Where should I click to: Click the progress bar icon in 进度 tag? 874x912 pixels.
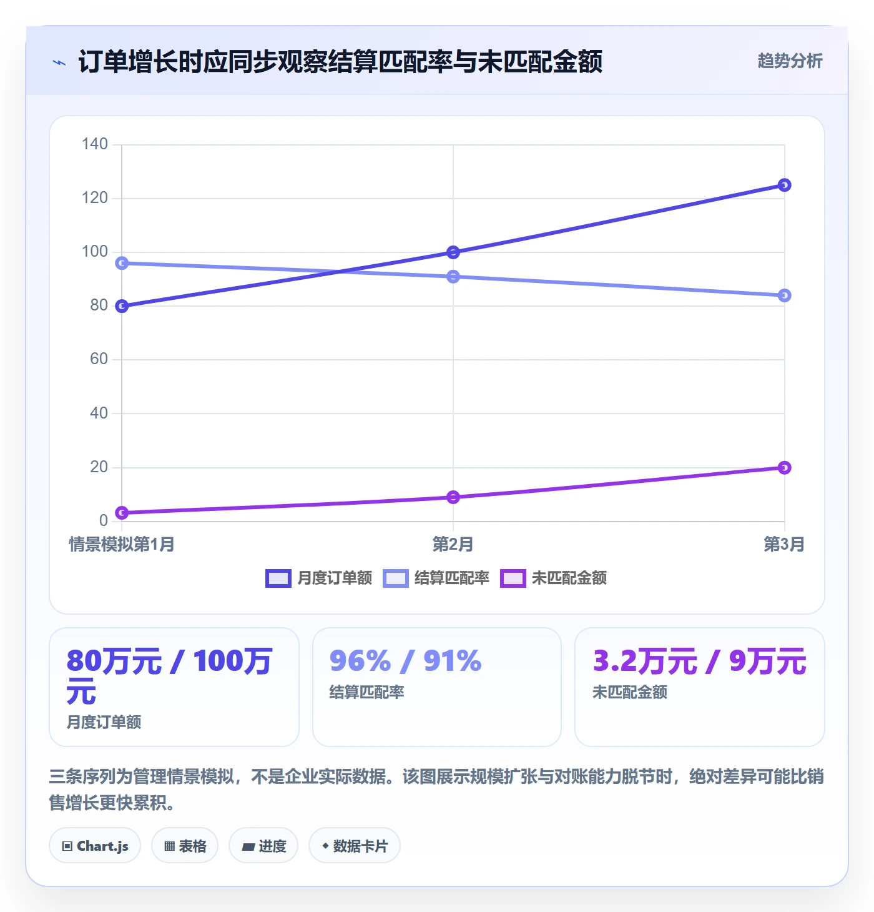click(248, 847)
